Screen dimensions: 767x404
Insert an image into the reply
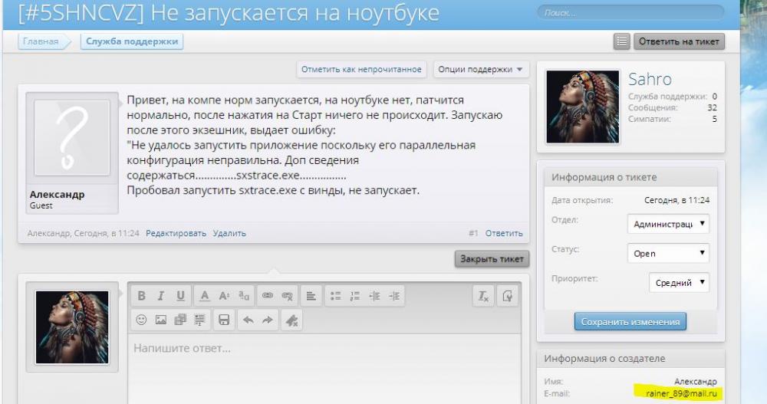click(161, 320)
